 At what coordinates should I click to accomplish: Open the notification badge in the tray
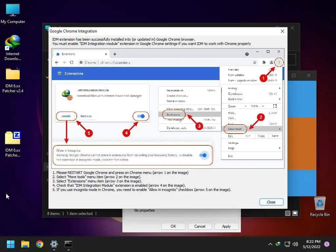pos(327,244)
